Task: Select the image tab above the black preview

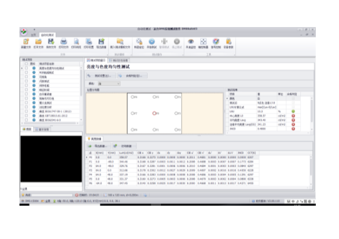Action: pyautogui.click(x=27, y=130)
